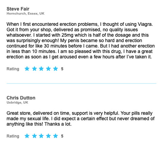Click third star in Chris Dutton's rating

(x=41, y=136)
